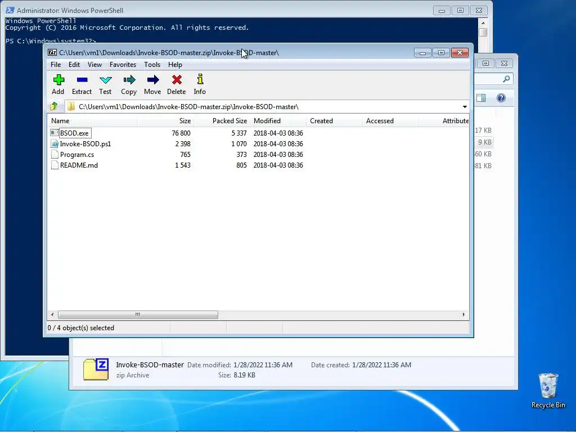Click the Explorer 17 KB file size entry
Viewport: 576px width, 432px height.
(483, 130)
